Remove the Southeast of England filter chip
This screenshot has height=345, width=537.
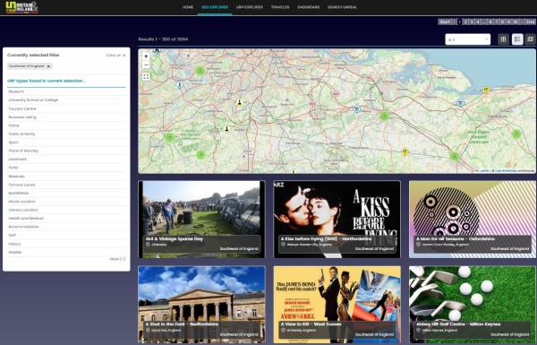click(x=48, y=66)
